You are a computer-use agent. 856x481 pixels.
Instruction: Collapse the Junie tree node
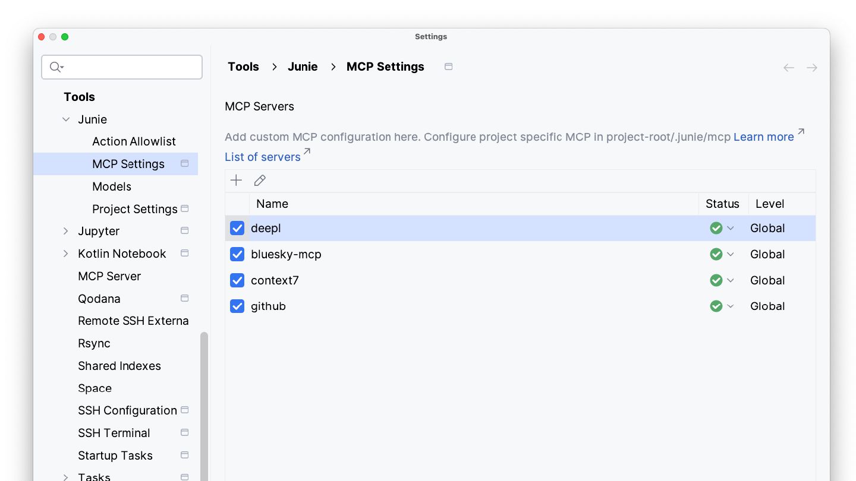[66, 119]
